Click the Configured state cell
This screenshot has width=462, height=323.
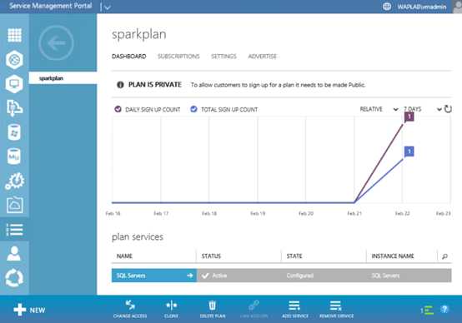point(299,276)
